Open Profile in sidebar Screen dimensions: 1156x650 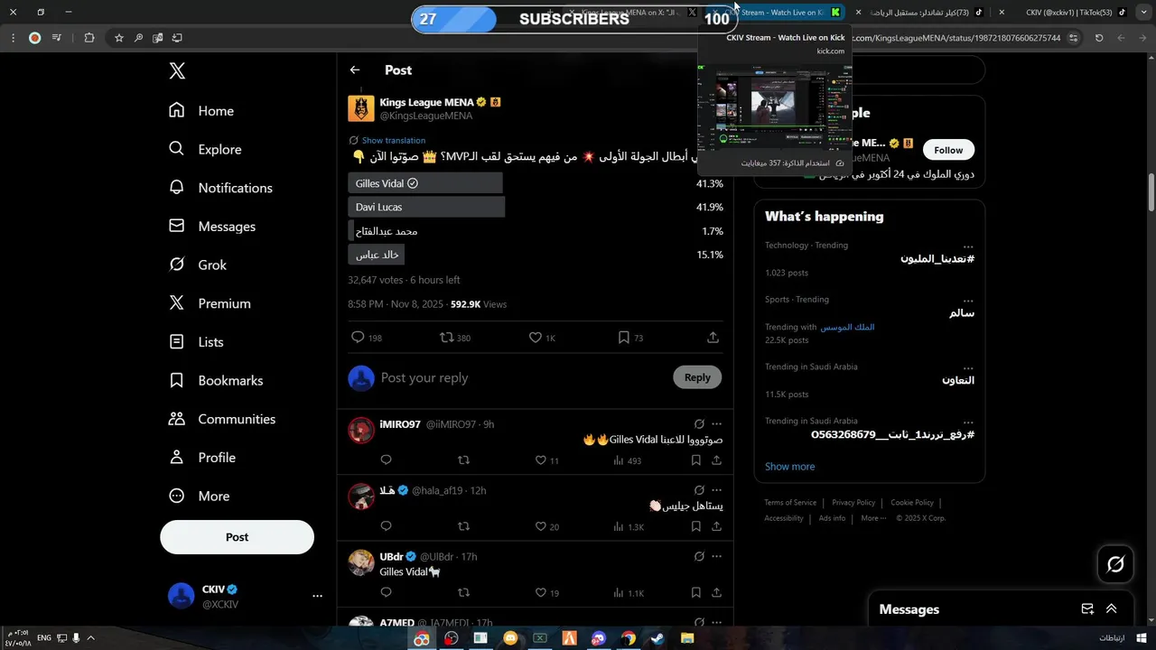(x=203, y=458)
